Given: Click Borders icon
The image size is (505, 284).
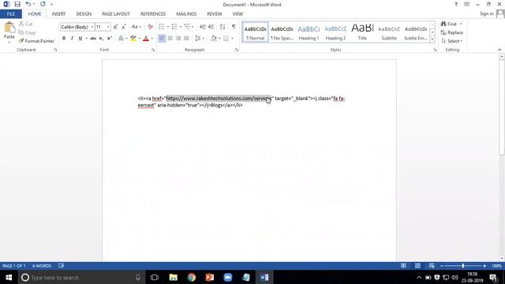Looking at the screenshot, I should (226, 39).
